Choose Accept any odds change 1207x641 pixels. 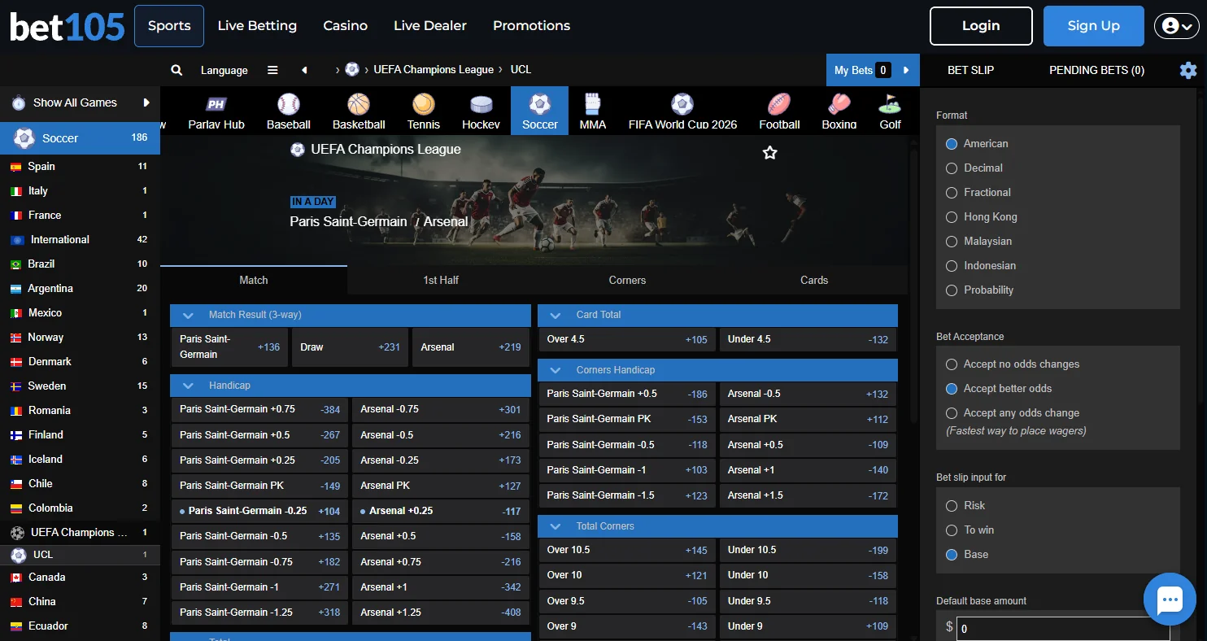952,413
